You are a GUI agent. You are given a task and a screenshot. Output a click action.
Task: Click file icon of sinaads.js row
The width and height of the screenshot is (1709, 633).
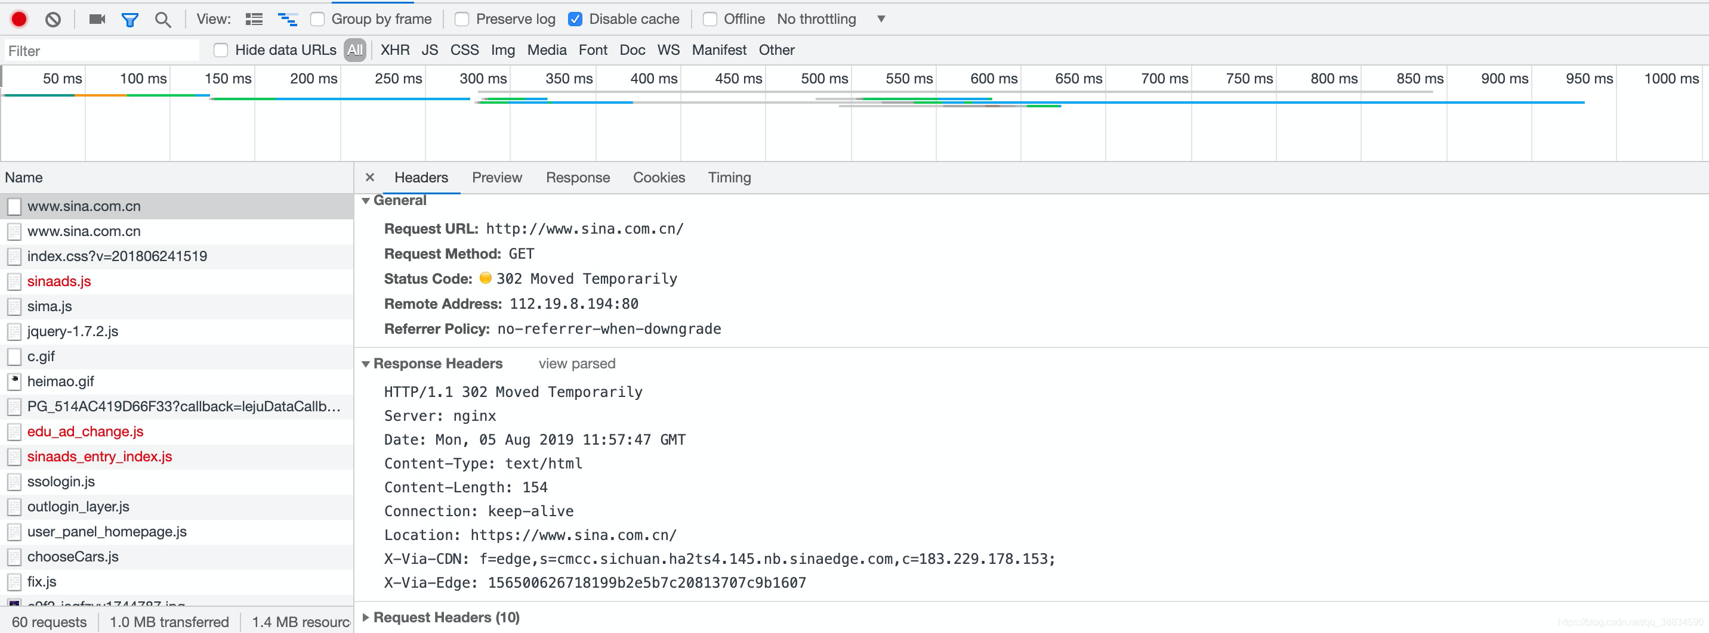click(x=14, y=282)
